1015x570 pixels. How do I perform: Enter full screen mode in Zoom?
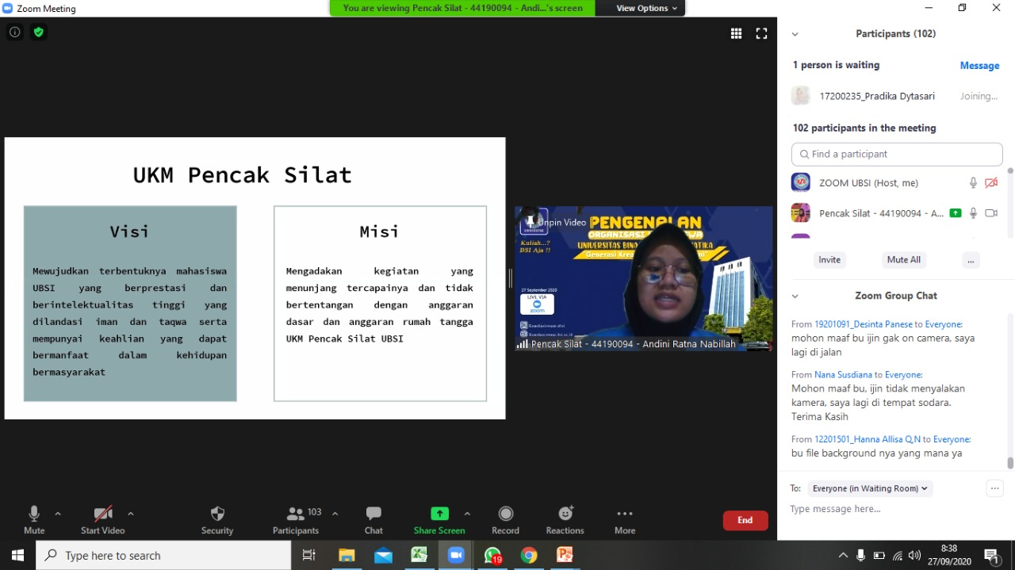click(761, 33)
